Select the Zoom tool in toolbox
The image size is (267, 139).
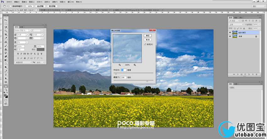pyautogui.click(x=6, y=90)
